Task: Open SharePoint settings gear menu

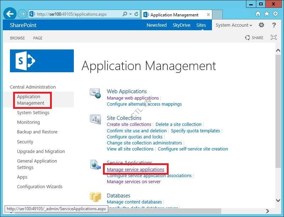Action: (261, 25)
